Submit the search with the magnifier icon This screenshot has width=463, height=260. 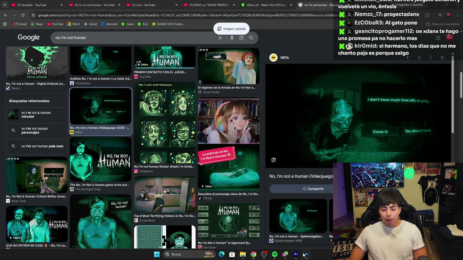251,38
